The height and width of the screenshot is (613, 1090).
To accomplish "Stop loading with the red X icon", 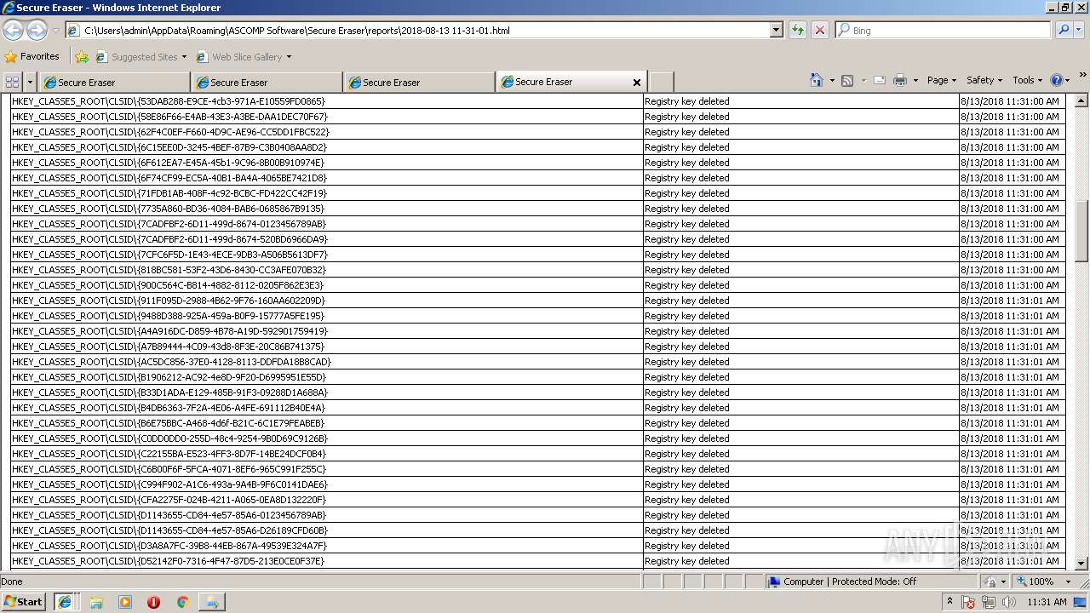I will 820,30.
